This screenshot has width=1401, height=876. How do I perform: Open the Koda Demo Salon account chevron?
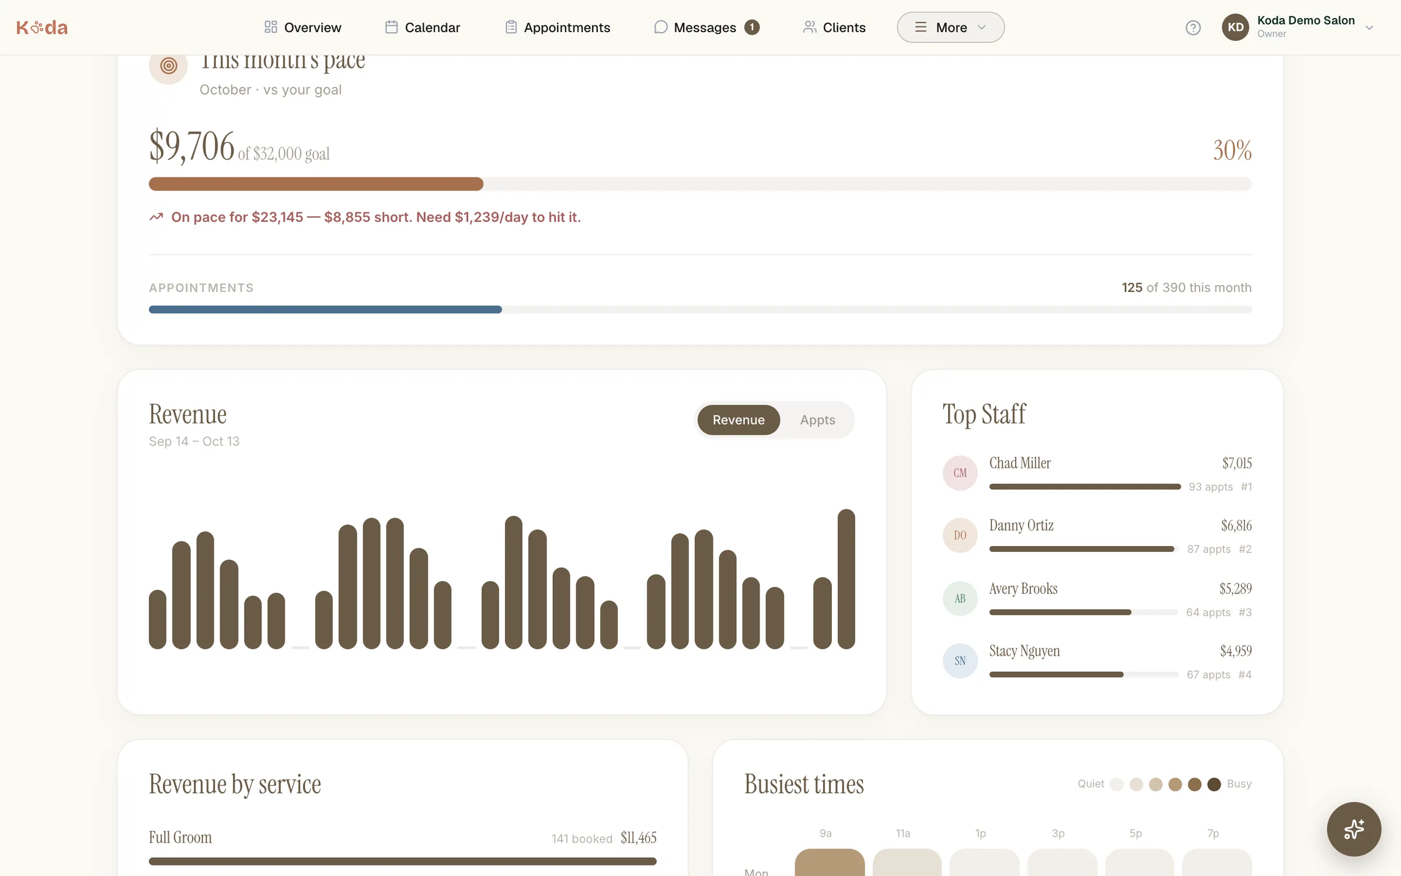tap(1369, 27)
